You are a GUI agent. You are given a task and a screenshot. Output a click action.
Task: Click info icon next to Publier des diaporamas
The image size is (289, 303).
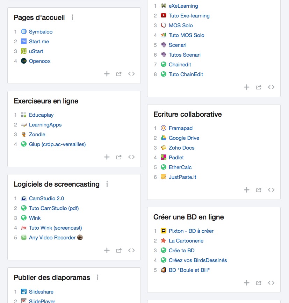[97, 278]
